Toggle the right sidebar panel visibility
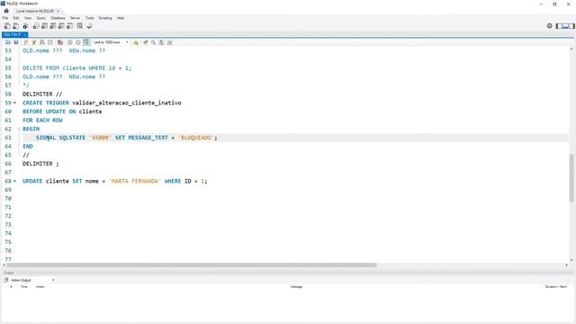The width and height of the screenshot is (576, 324). pyautogui.click(x=571, y=26)
